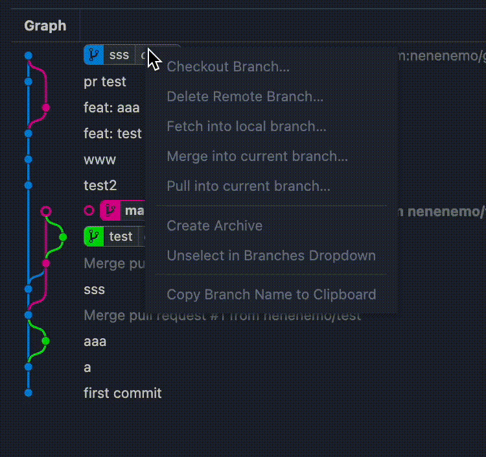Select the test branch label
This screenshot has height=457, width=486.
pos(121,236)
